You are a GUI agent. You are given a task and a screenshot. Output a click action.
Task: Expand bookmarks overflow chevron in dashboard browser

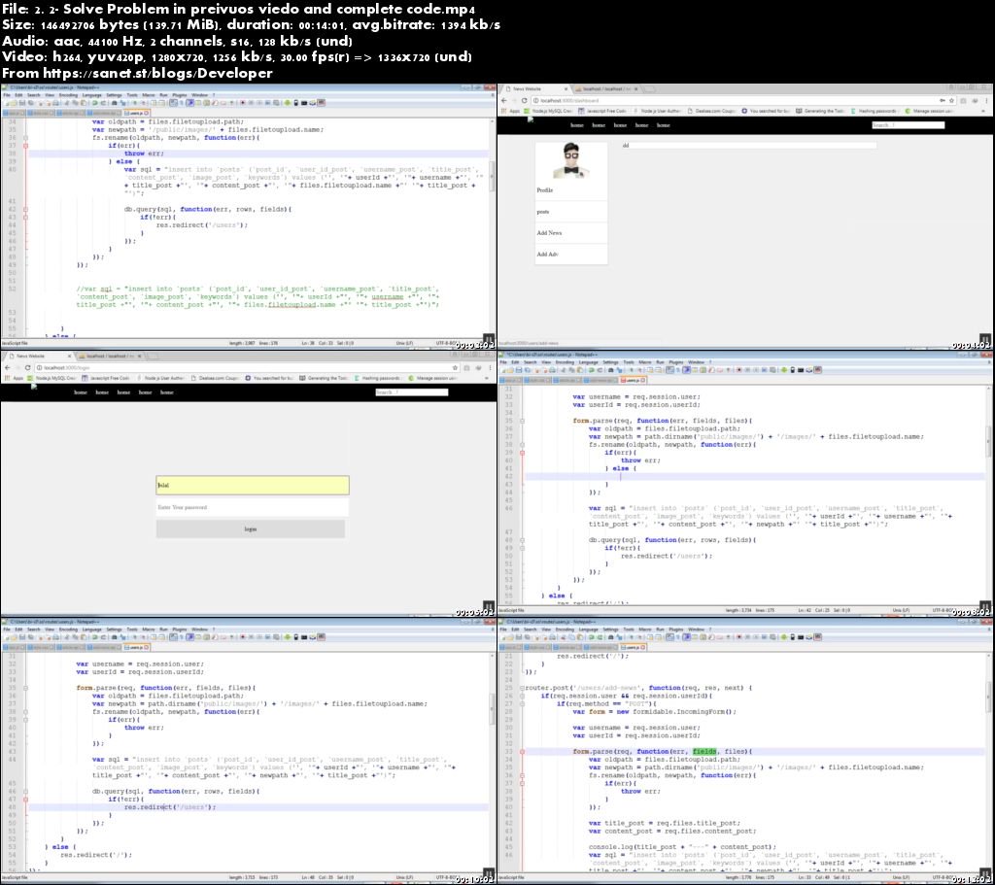point(983,111)
